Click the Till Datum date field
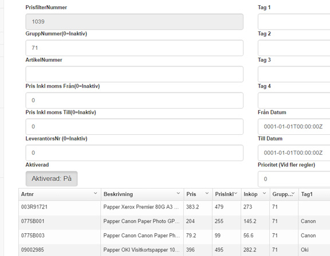Screen dimensions: 330x256 point(294,153)
